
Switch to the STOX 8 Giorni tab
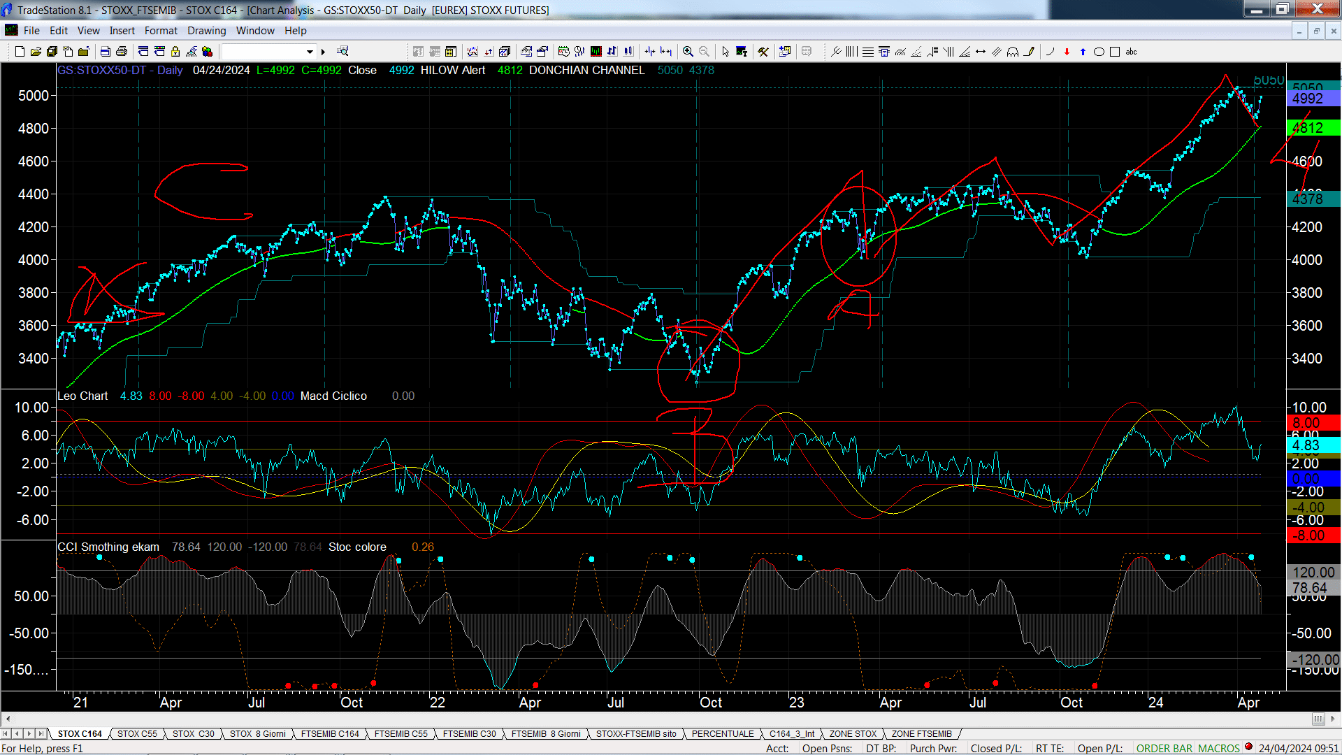tap(258, 733)
